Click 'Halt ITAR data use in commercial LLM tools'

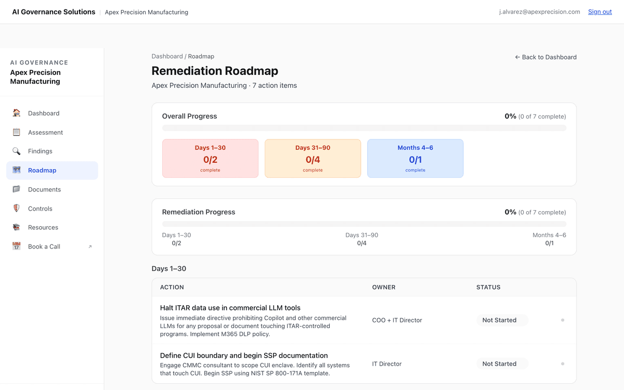230,308
